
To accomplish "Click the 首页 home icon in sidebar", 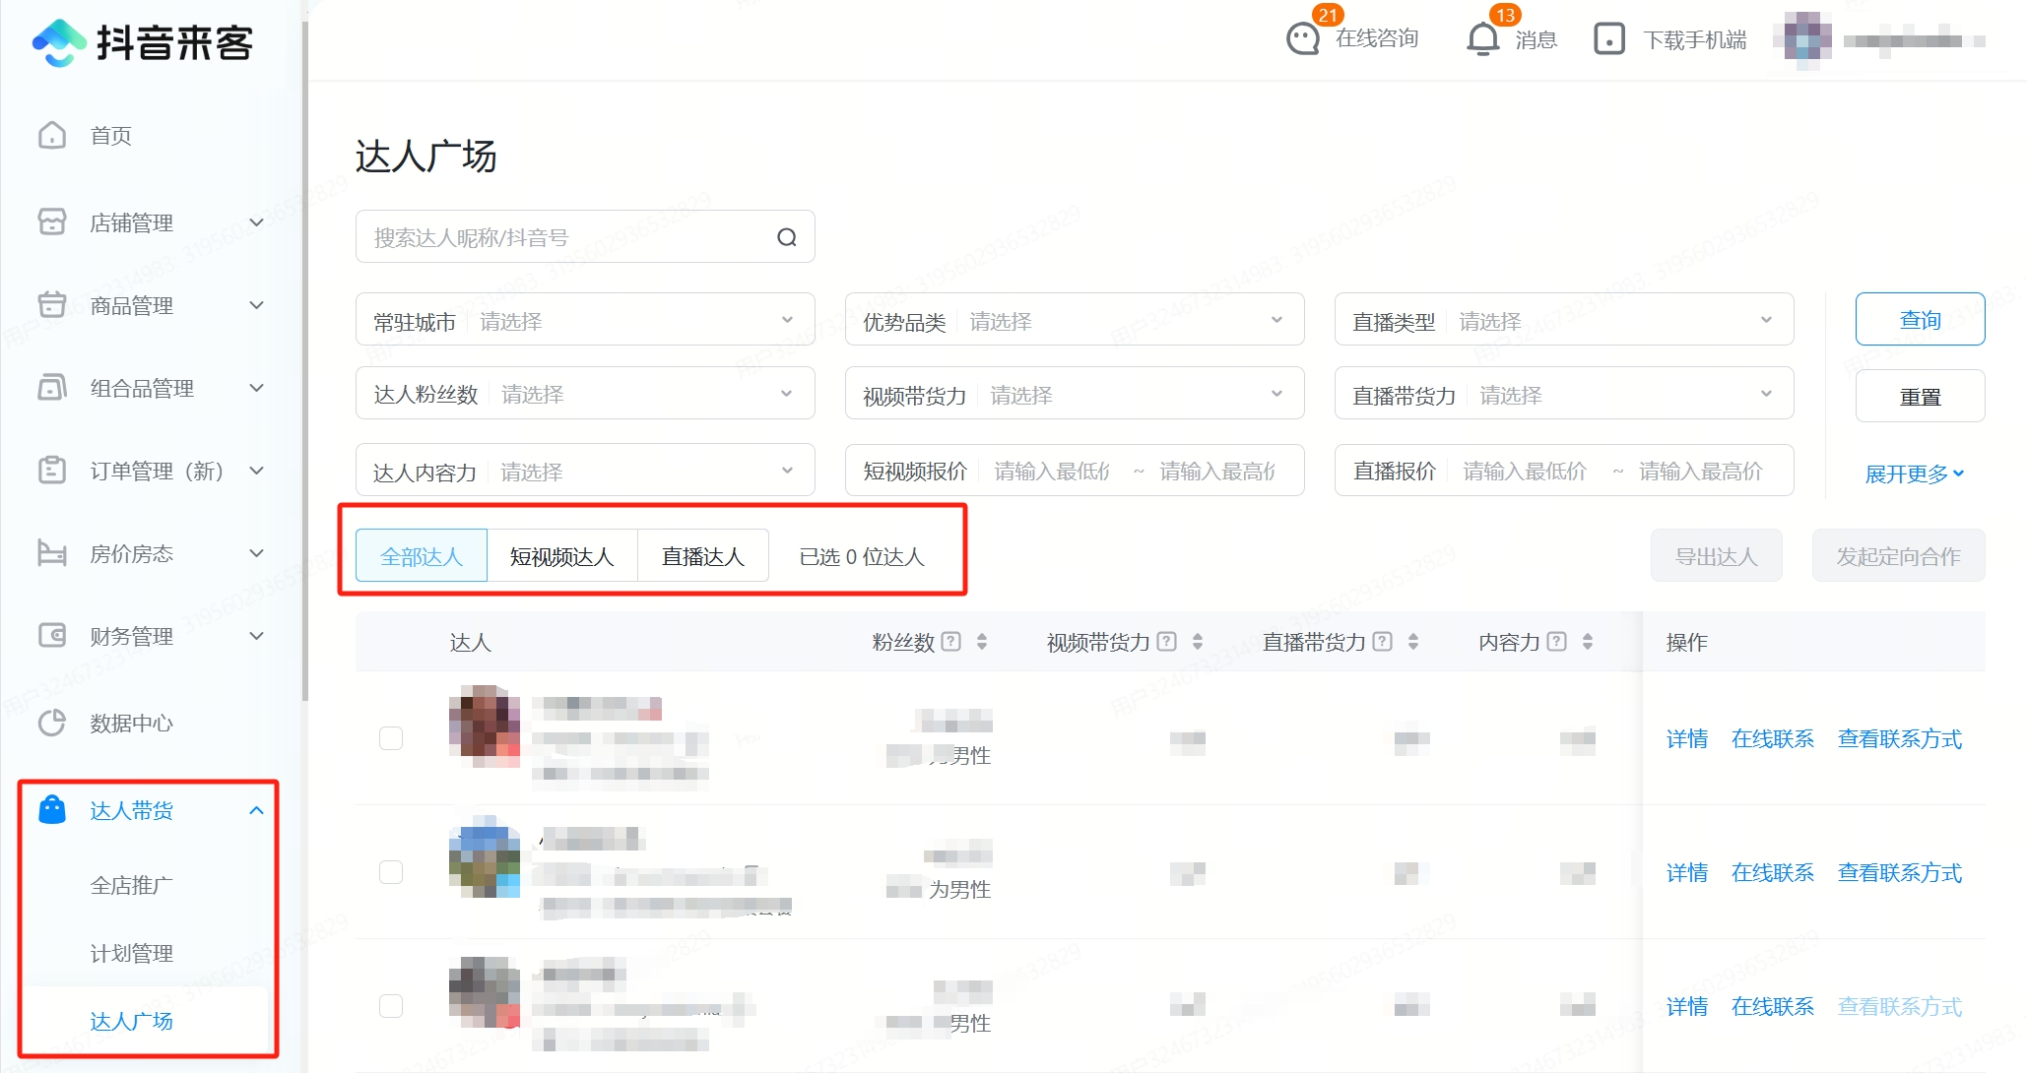I will pos(52,135).
